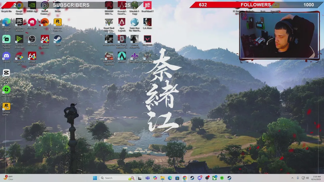324x182 pixels.
Task: Open Microsoft Store from the taskbar
Action: click(x=177, y=178)
